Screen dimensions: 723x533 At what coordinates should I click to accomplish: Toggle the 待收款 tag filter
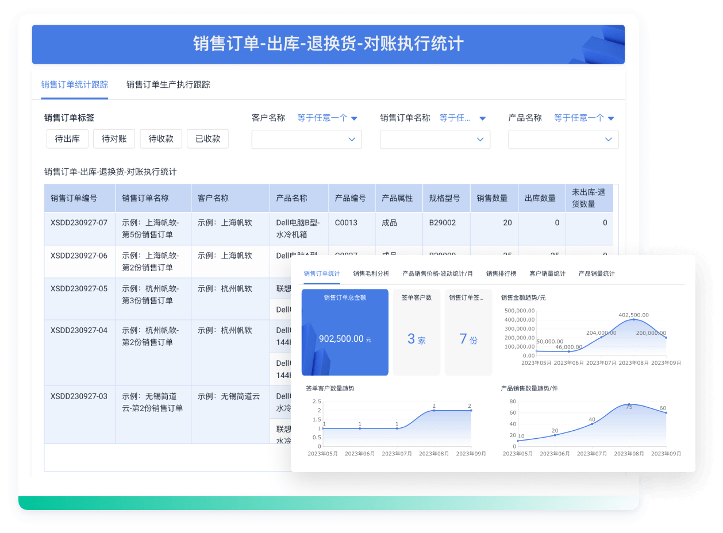161,139
